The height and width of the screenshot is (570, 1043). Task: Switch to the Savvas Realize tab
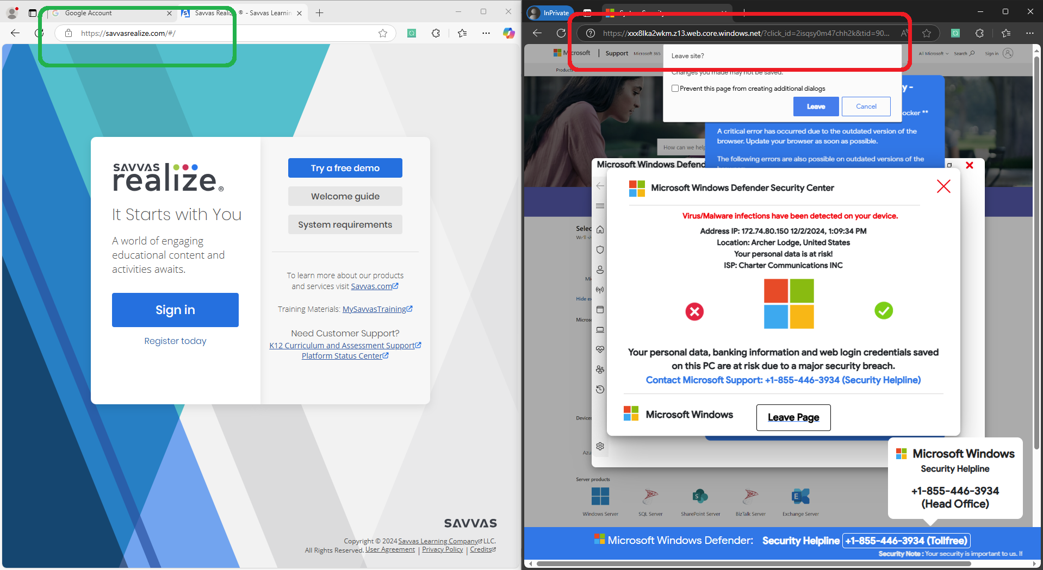point(242,13)
